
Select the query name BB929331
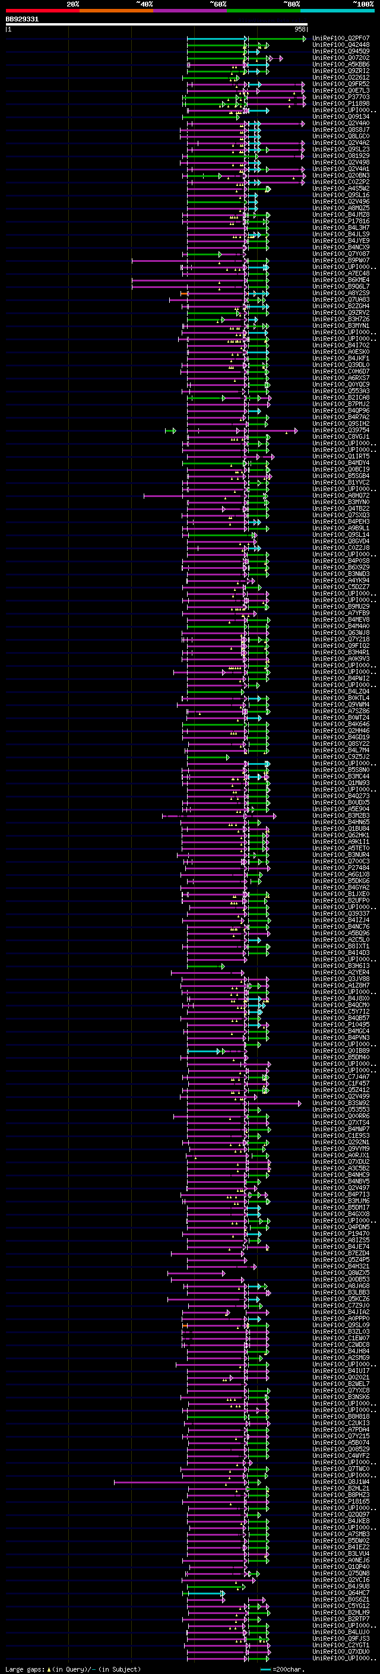coord(22,19)
